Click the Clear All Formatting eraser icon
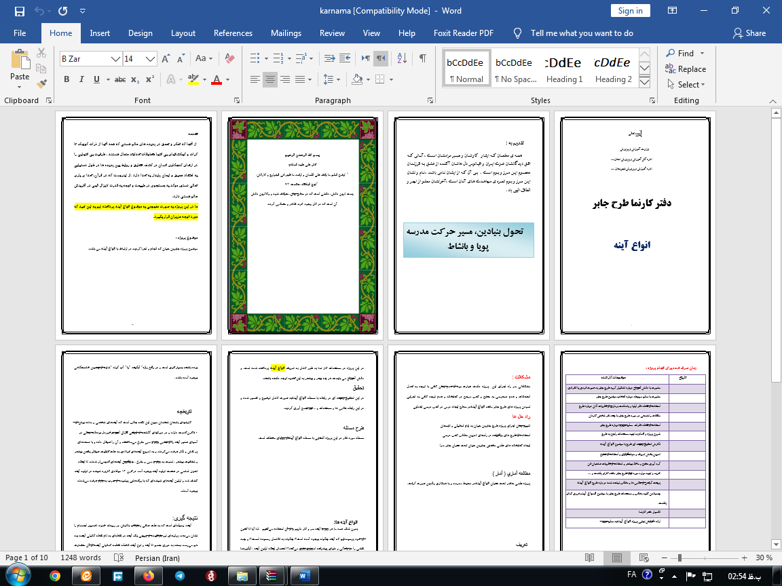 click(x=230, y=59)
